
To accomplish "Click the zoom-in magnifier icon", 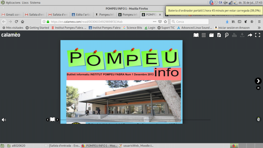I will point(227,35).
